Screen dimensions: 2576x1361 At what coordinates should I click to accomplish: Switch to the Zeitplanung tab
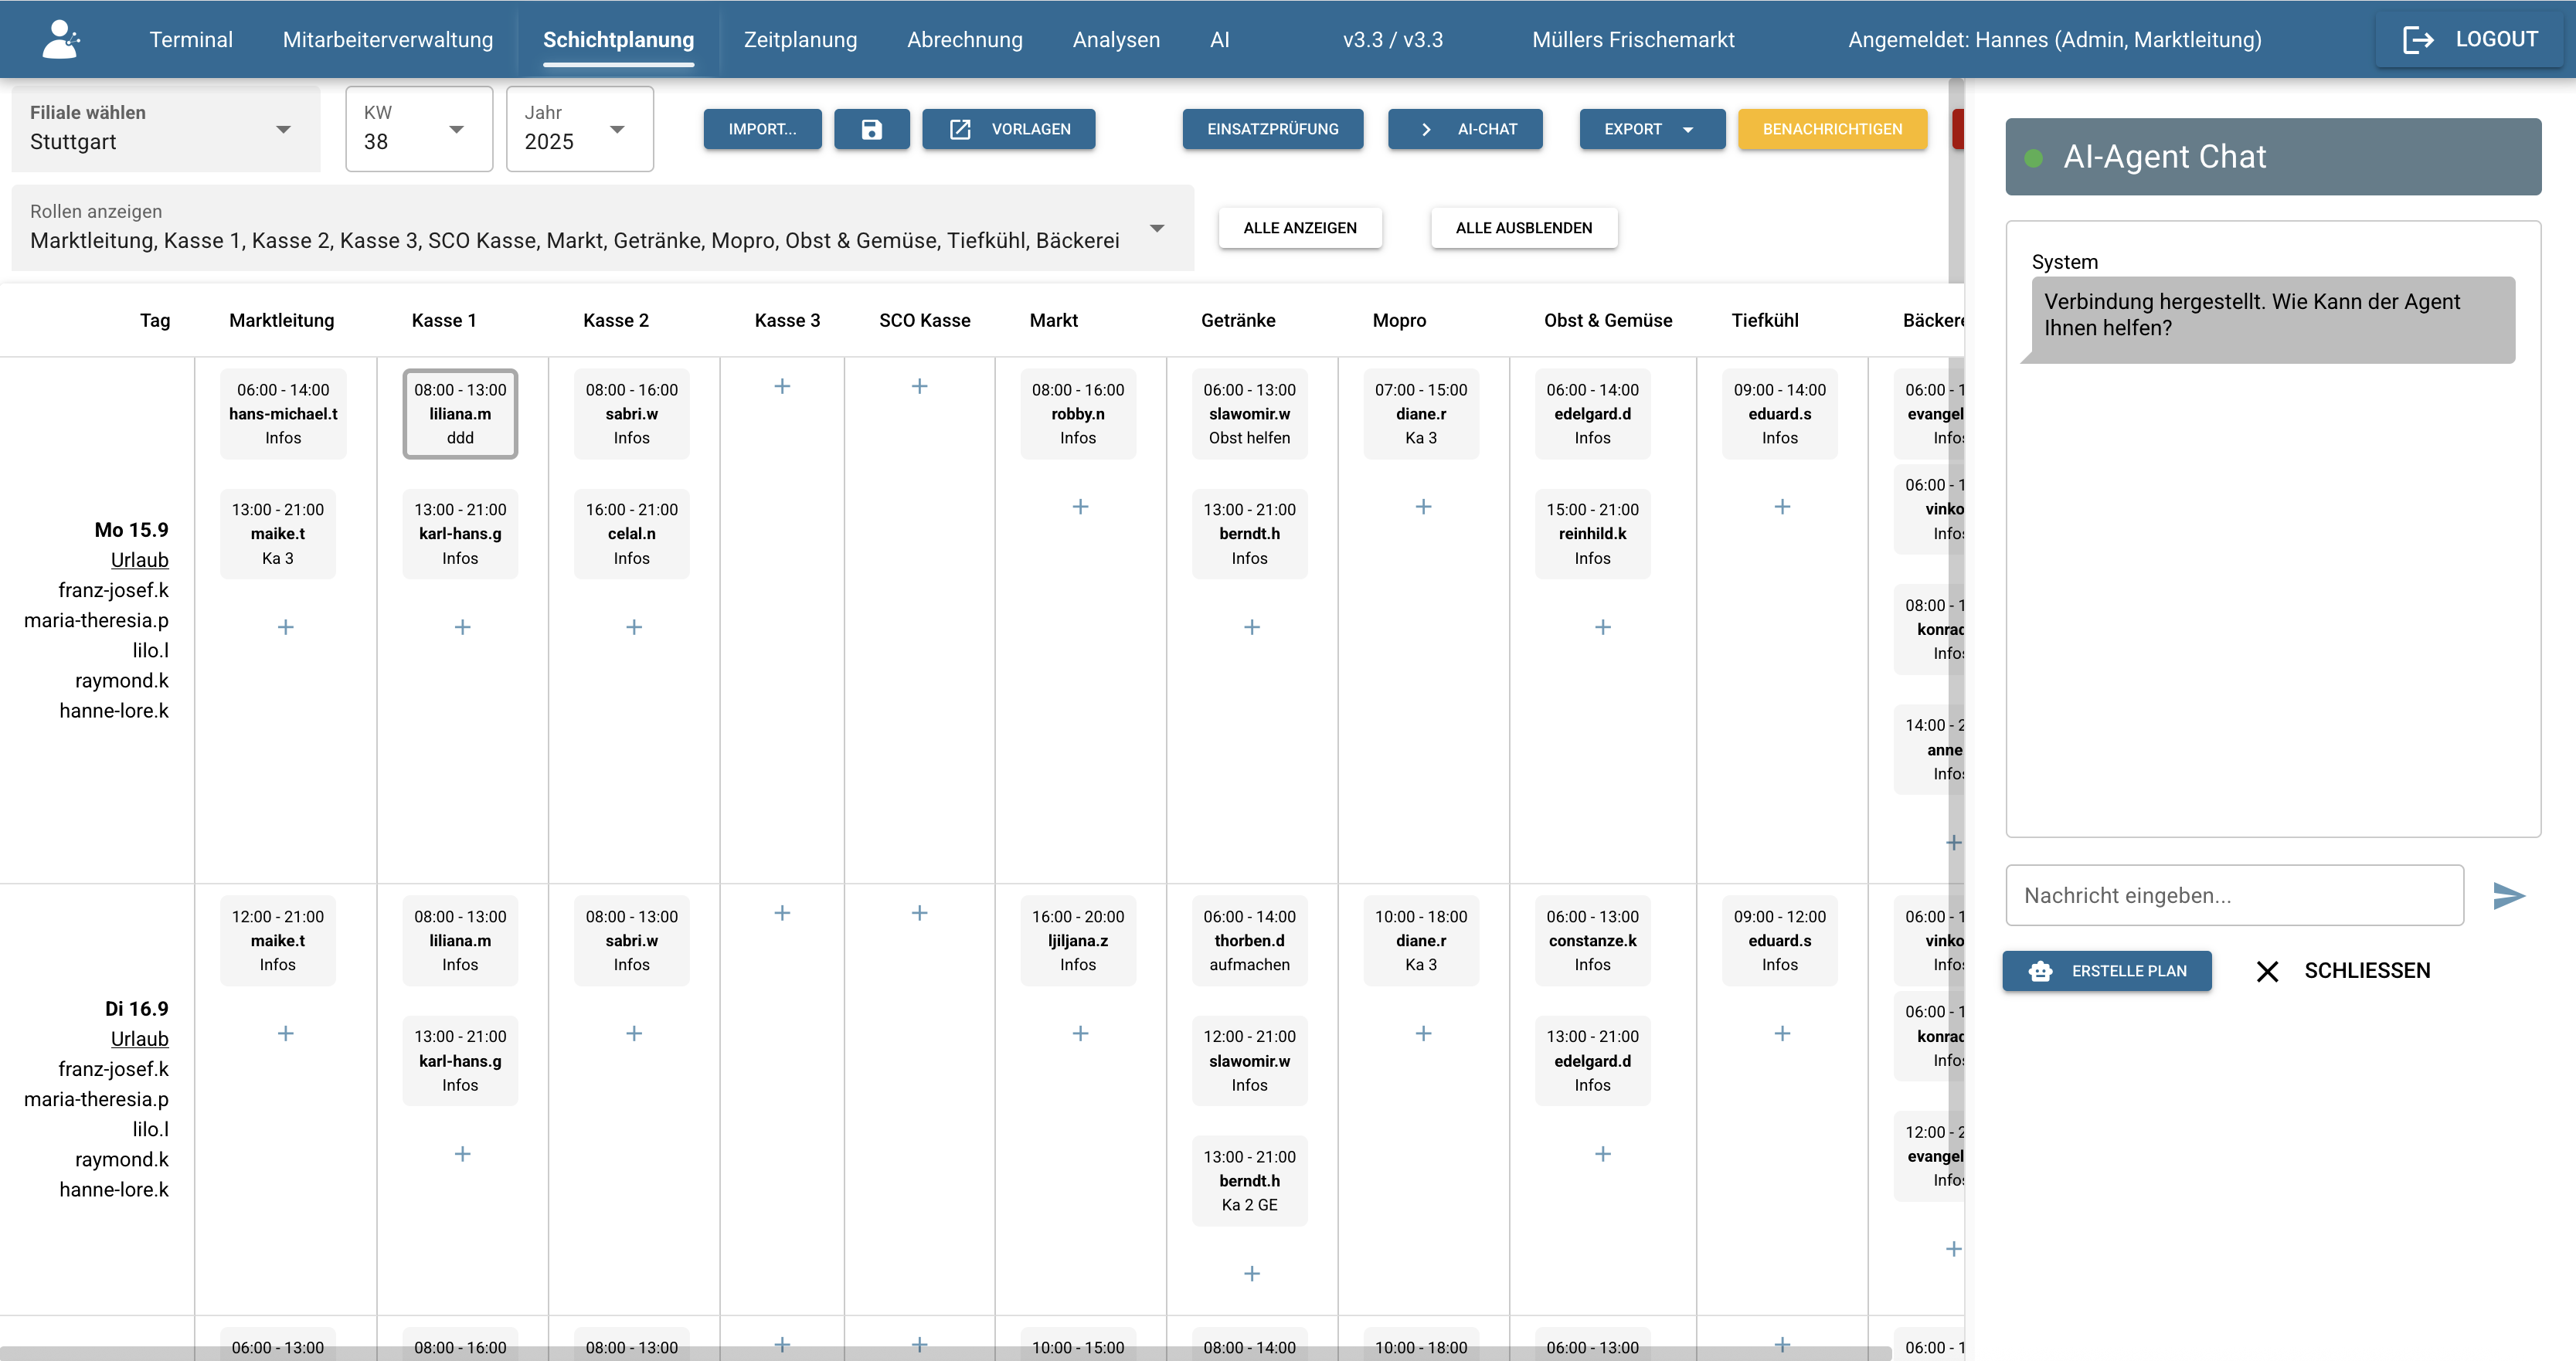click(x=800, y=39)
